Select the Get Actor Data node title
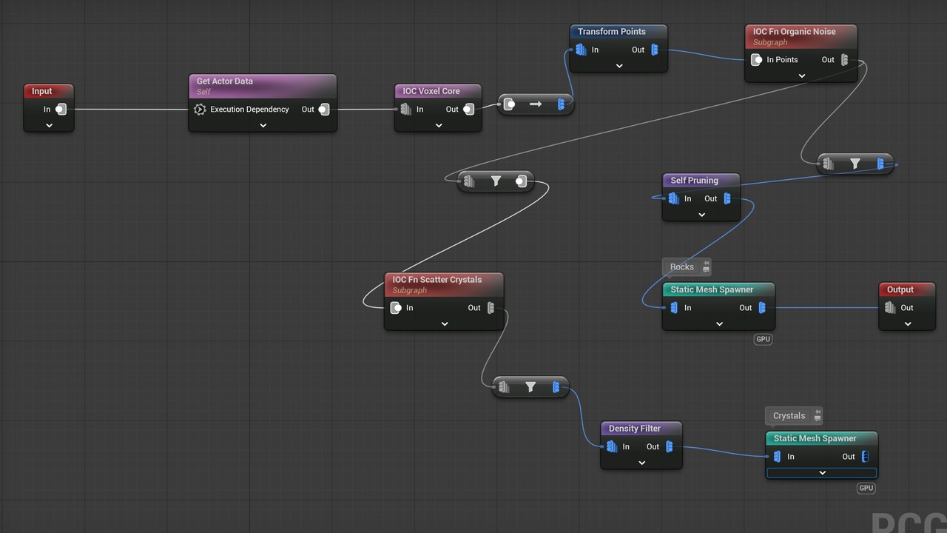 [225, 81]
